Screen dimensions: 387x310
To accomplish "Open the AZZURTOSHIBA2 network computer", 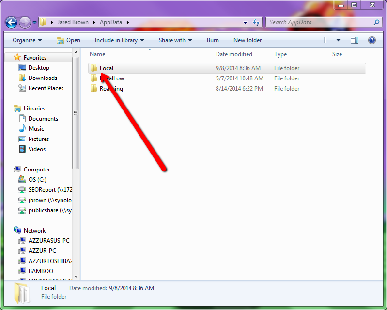I will tap(50, 261).
